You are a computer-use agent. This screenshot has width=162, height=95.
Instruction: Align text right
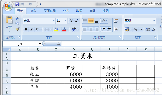point(97,29)
